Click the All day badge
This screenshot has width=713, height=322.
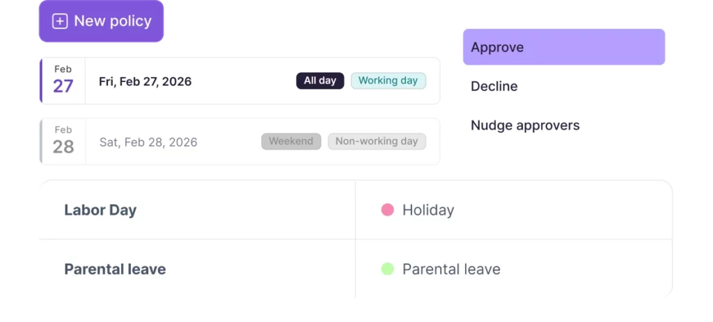coord(320,81)
